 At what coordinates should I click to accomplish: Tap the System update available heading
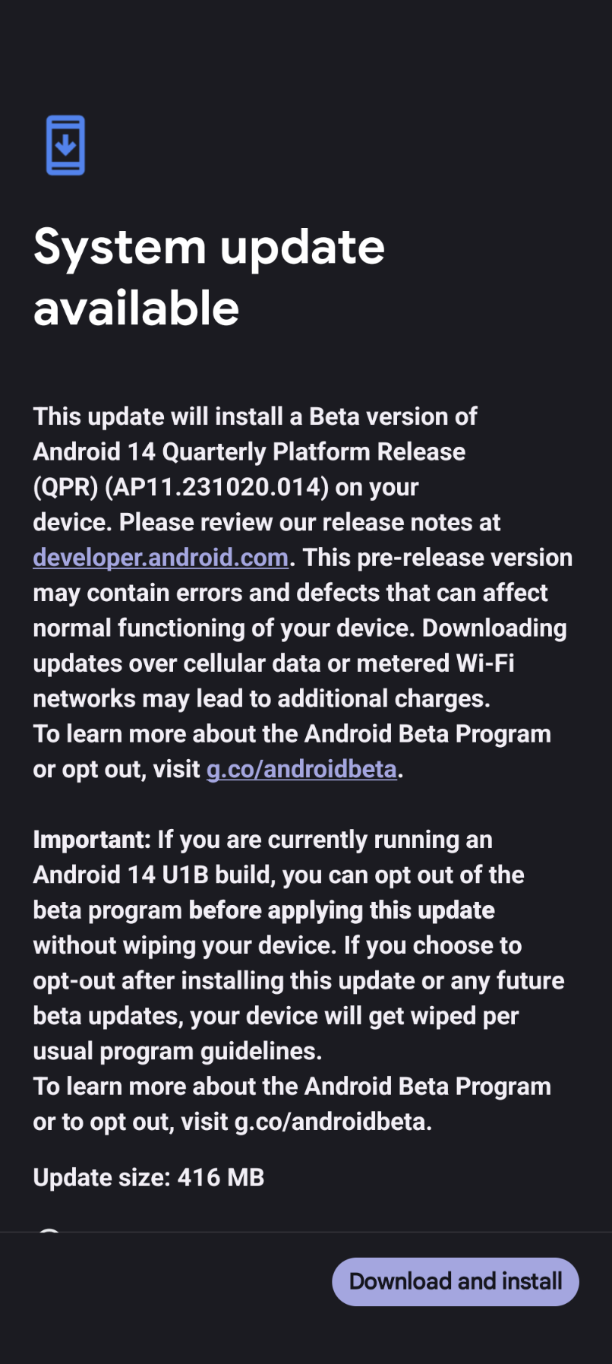tap(209, 277)
